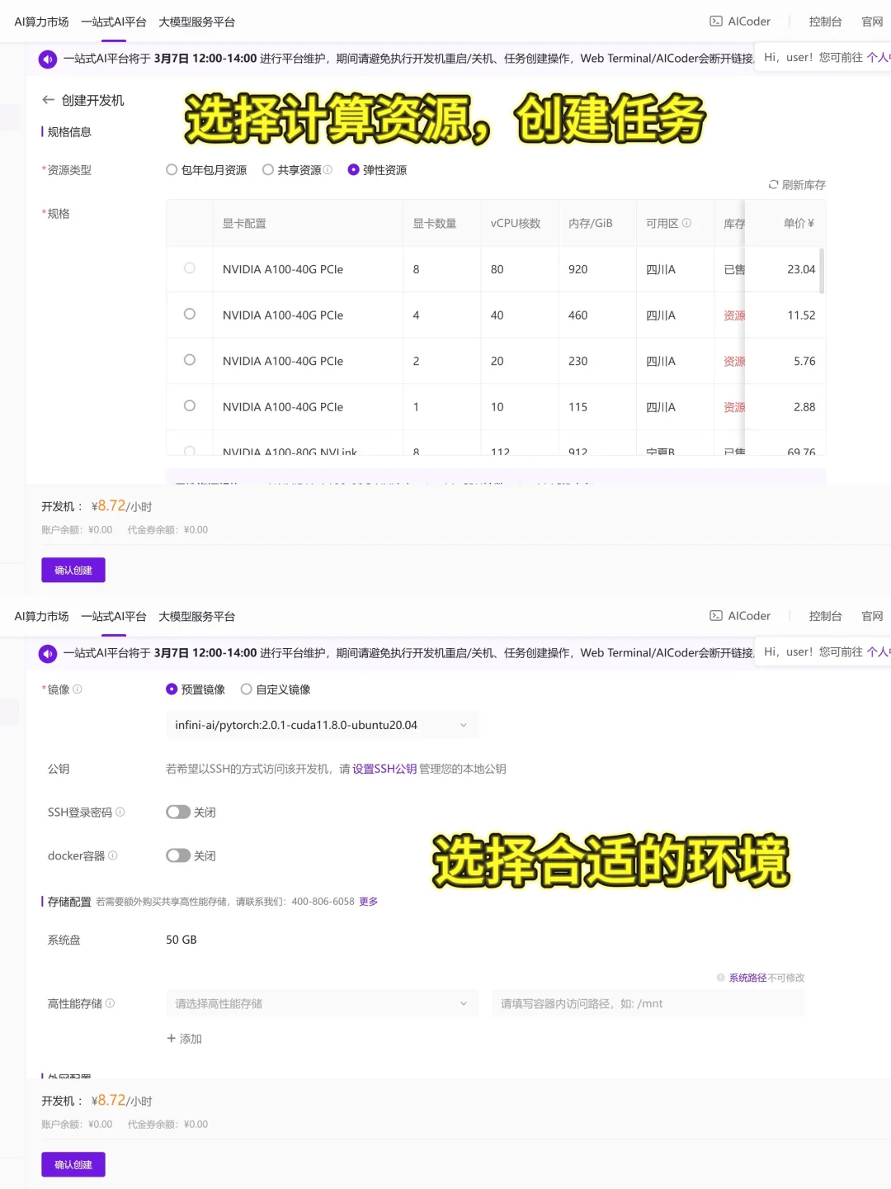This screenshot has height=1189, width=891.
Task: Toggle the SSH登录密码 switch
Action: point(178,812)
